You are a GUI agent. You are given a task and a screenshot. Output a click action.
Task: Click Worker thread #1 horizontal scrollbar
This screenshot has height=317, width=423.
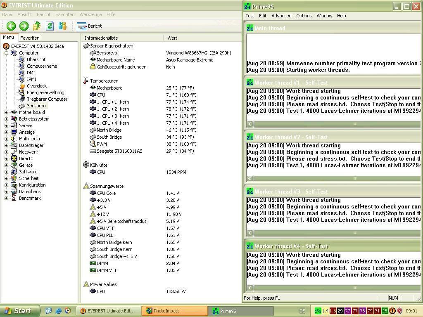tap(333, 124)
